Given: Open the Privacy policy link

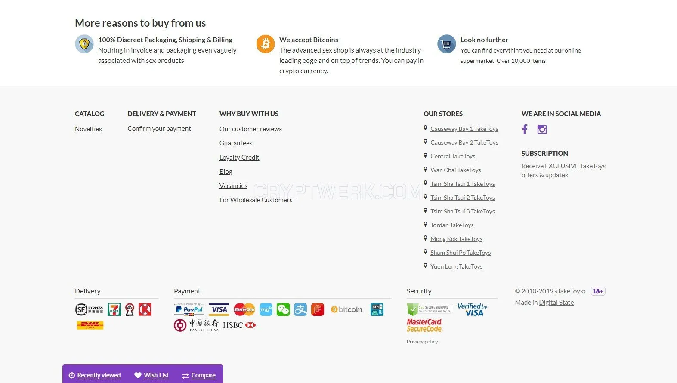Looking at the screenshot, I should click(422, 342).
